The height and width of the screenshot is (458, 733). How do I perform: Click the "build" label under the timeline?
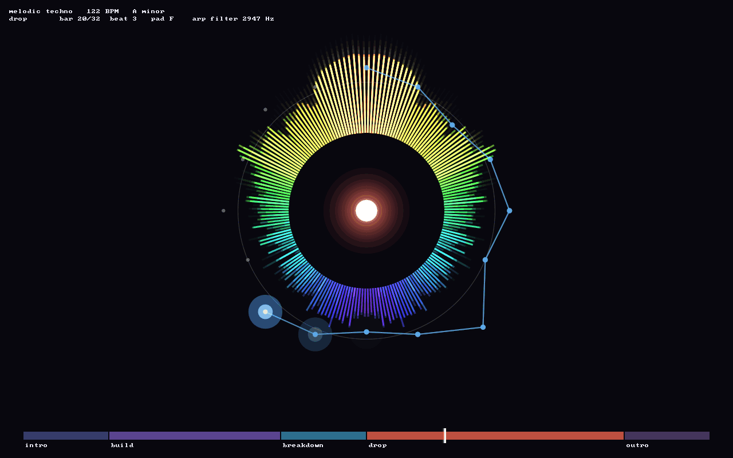pos(122,445)
